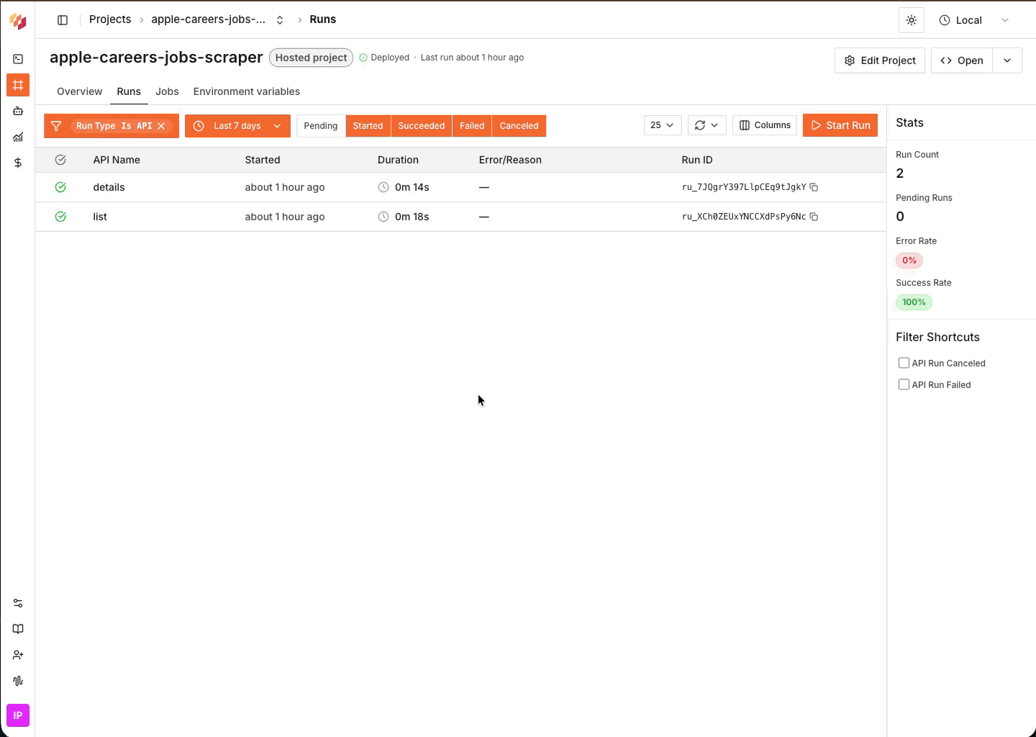
Task: Click the status column header icon
Action: [x=60, y=160]
